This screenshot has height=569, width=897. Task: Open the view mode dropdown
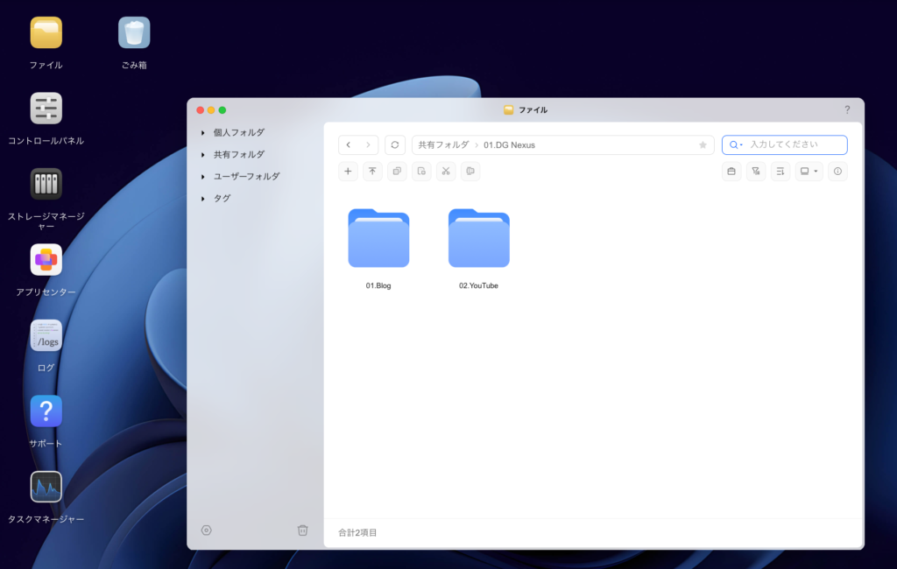[x=809, y=171]
